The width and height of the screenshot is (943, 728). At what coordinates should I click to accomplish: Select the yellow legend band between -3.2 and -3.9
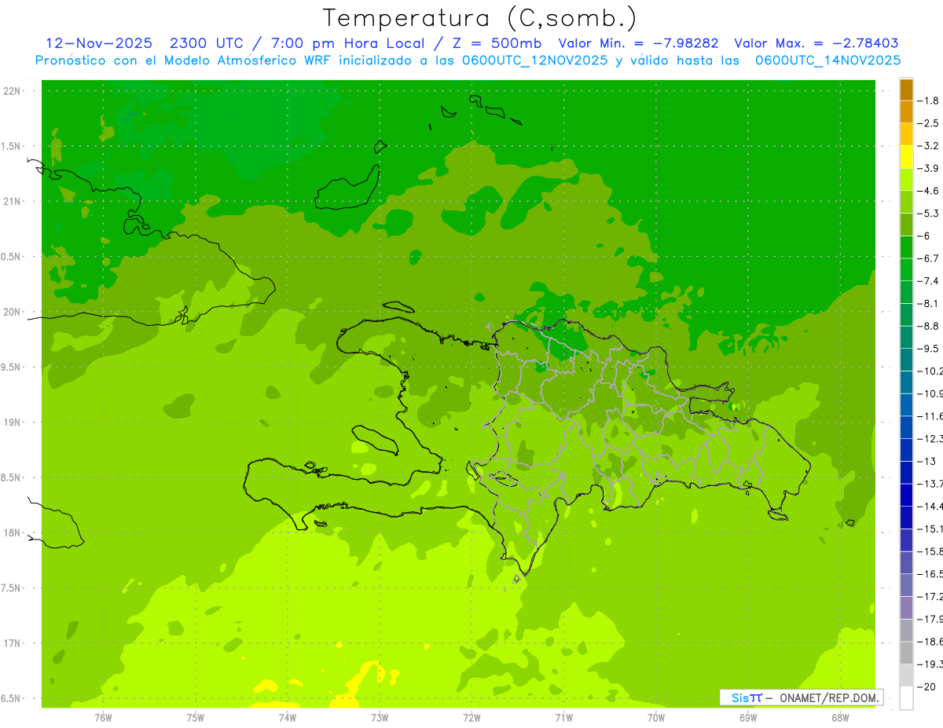(x=906, y=157)
